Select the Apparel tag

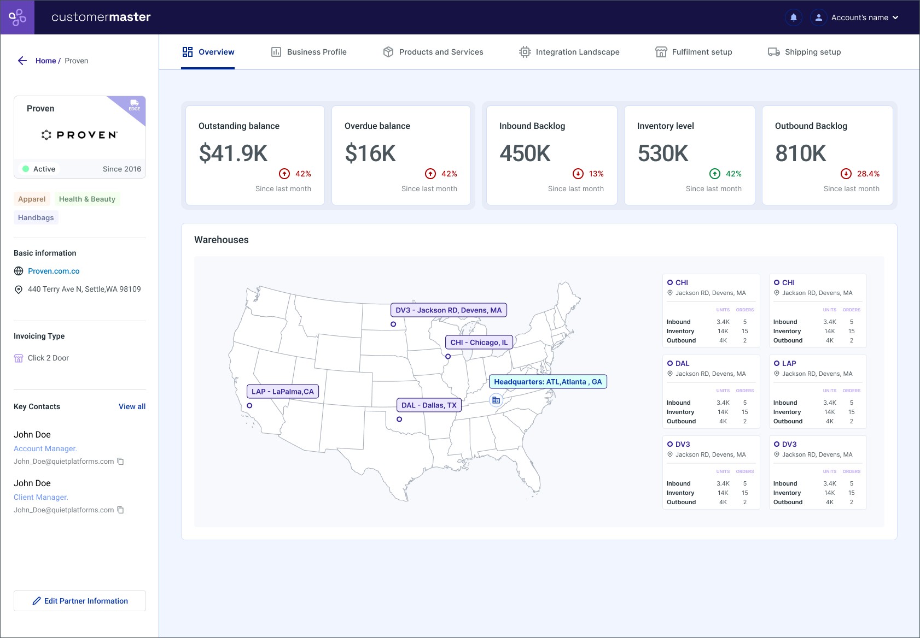(32, 199)
